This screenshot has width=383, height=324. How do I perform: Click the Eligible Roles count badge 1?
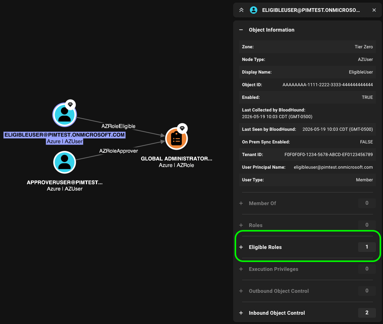(x=367, y=247)
